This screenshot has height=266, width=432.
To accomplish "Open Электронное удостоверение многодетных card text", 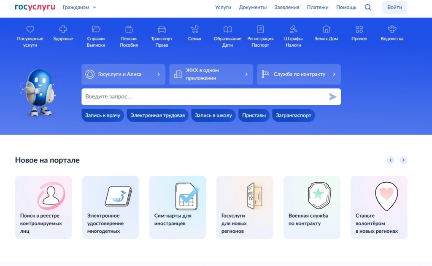I will click(x=105, y=223).
